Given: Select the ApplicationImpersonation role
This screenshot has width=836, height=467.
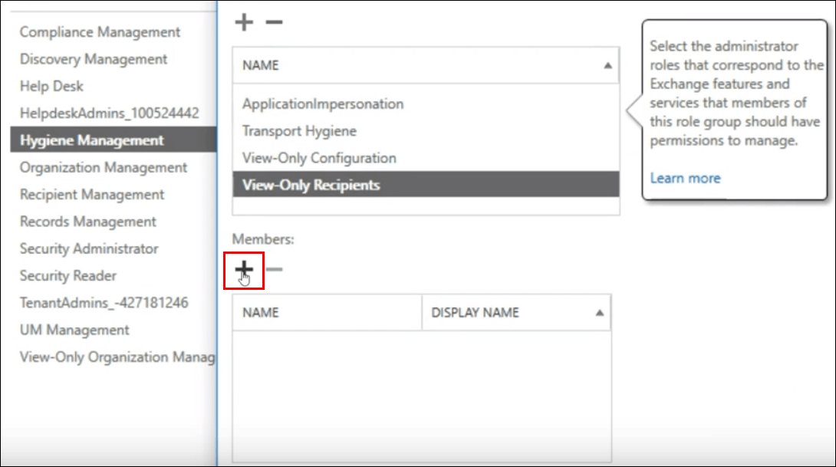Looking at the screenshot, I should pyautogui.click(x=324, y=104).
